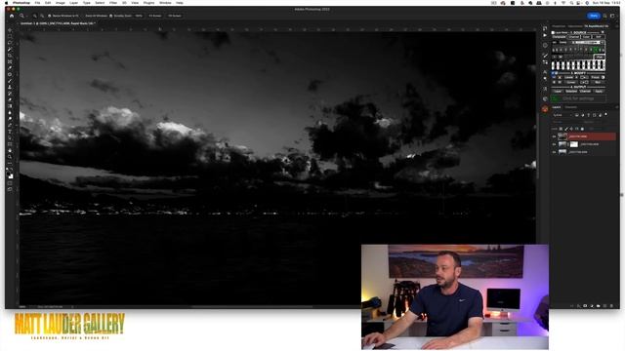625x351 pixels.
Task: Click the Share button
Action: pos(594,16)
